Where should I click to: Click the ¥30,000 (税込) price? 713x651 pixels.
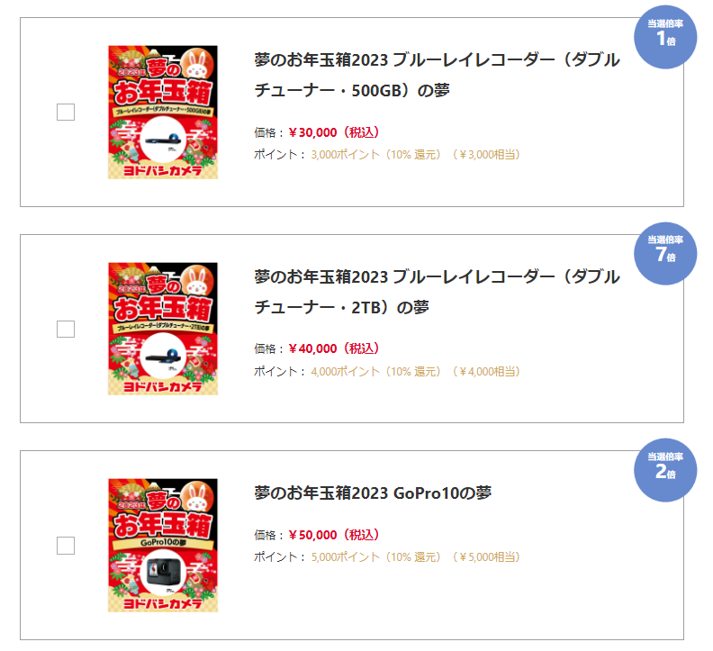334,132
